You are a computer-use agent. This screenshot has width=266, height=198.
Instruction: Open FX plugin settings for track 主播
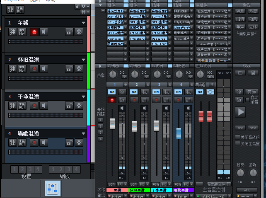pos(79,32)
